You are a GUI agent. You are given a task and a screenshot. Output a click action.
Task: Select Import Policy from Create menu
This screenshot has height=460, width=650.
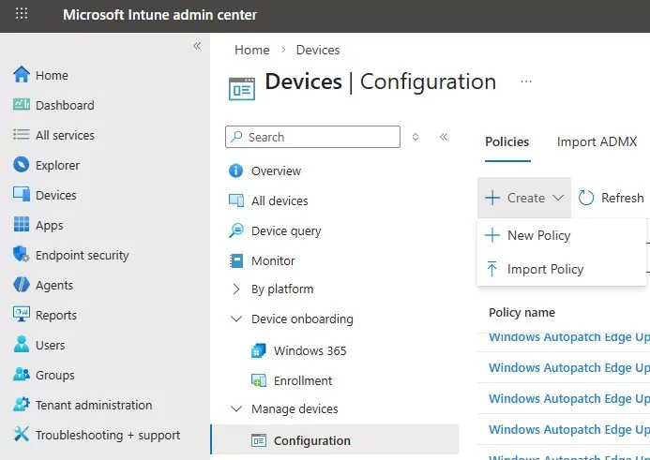click(562, 269)
